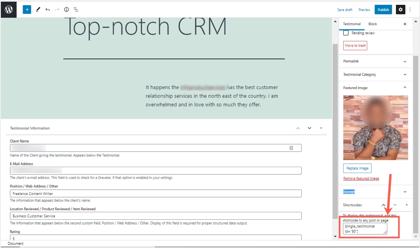This screenshot has height=248, width=420.
Task: Click the Shortcodes panel heading
Action: (352, 205)
